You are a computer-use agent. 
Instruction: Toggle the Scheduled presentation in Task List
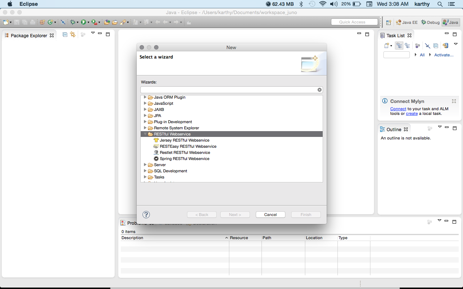(x=408, y=46)
